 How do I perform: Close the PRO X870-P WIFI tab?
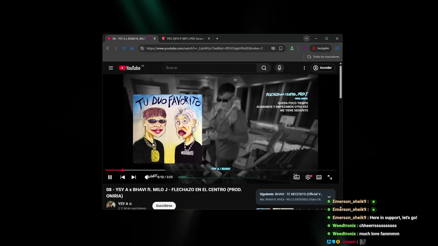pyautogui.click(x=209, y=39)
